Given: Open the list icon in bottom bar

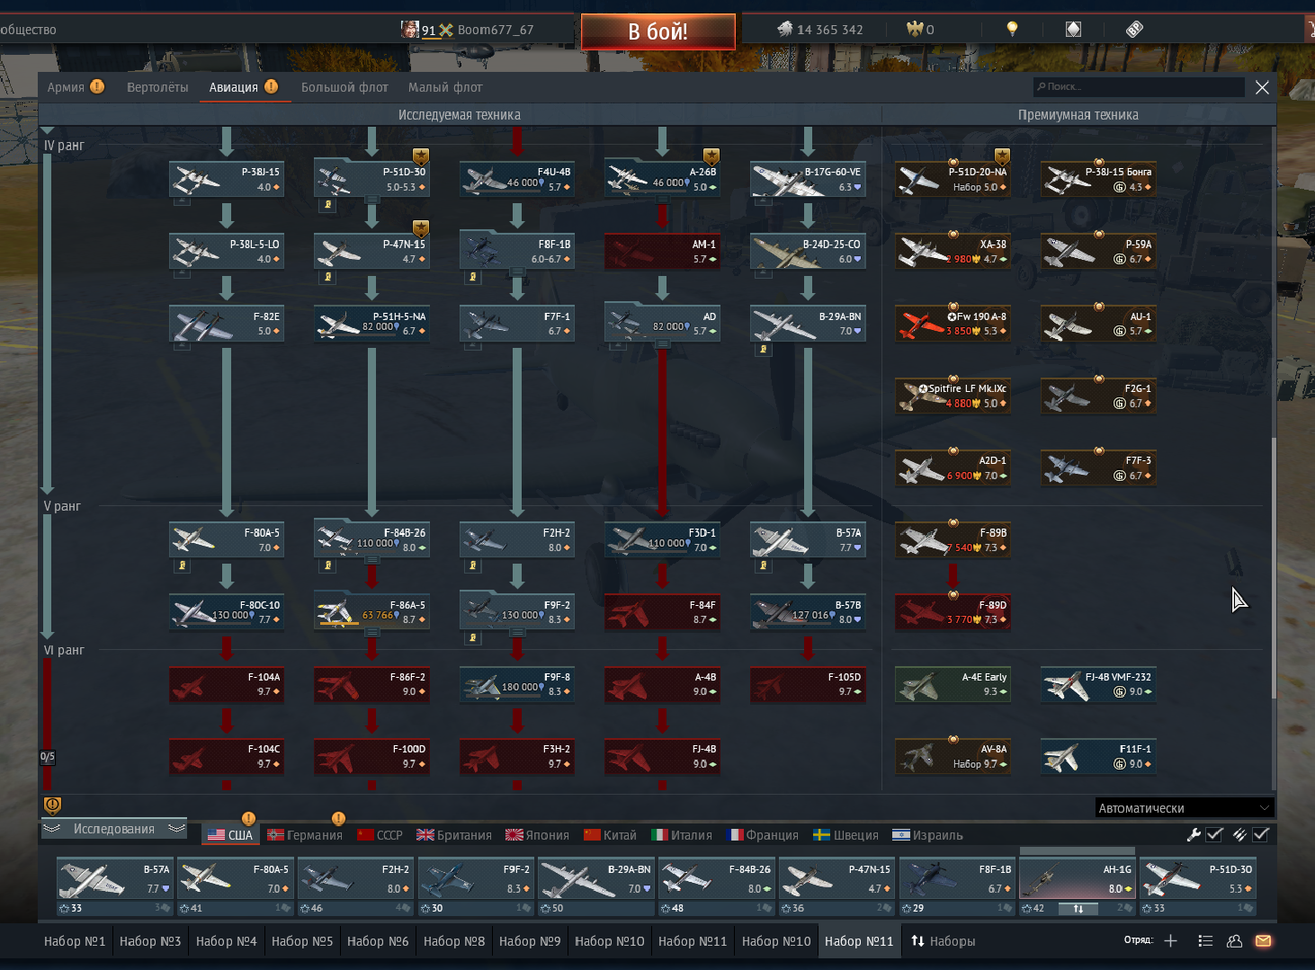Looking at the screenshot, I should (x=1205, y=940).
